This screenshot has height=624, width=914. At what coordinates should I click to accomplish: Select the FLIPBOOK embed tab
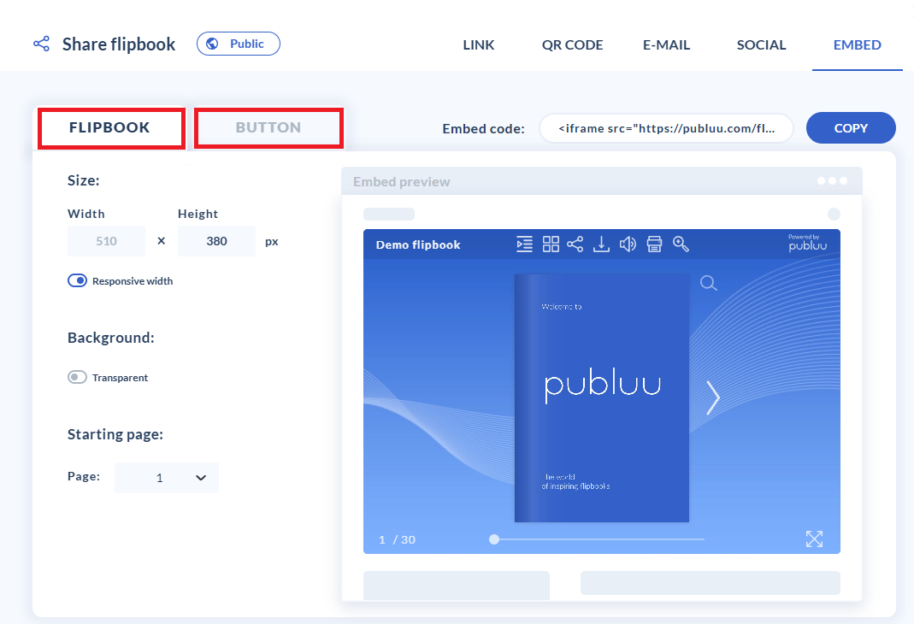(111, 128)
